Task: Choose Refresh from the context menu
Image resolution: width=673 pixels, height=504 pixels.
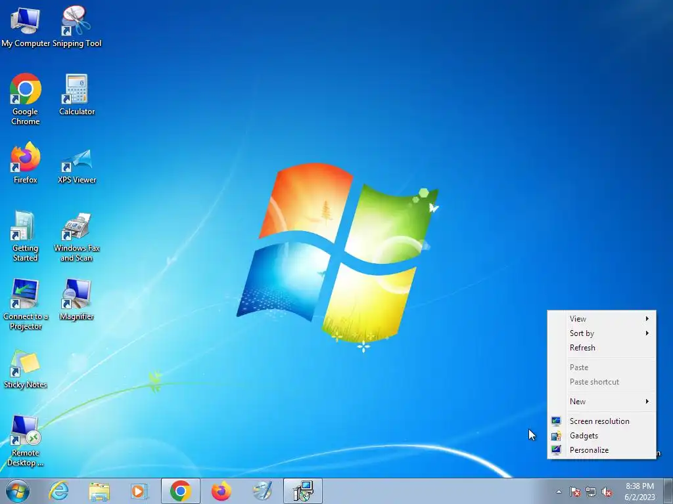Action: coord(602,348)
